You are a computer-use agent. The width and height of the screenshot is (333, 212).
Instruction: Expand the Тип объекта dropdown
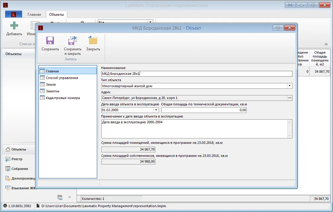[289, 86]
